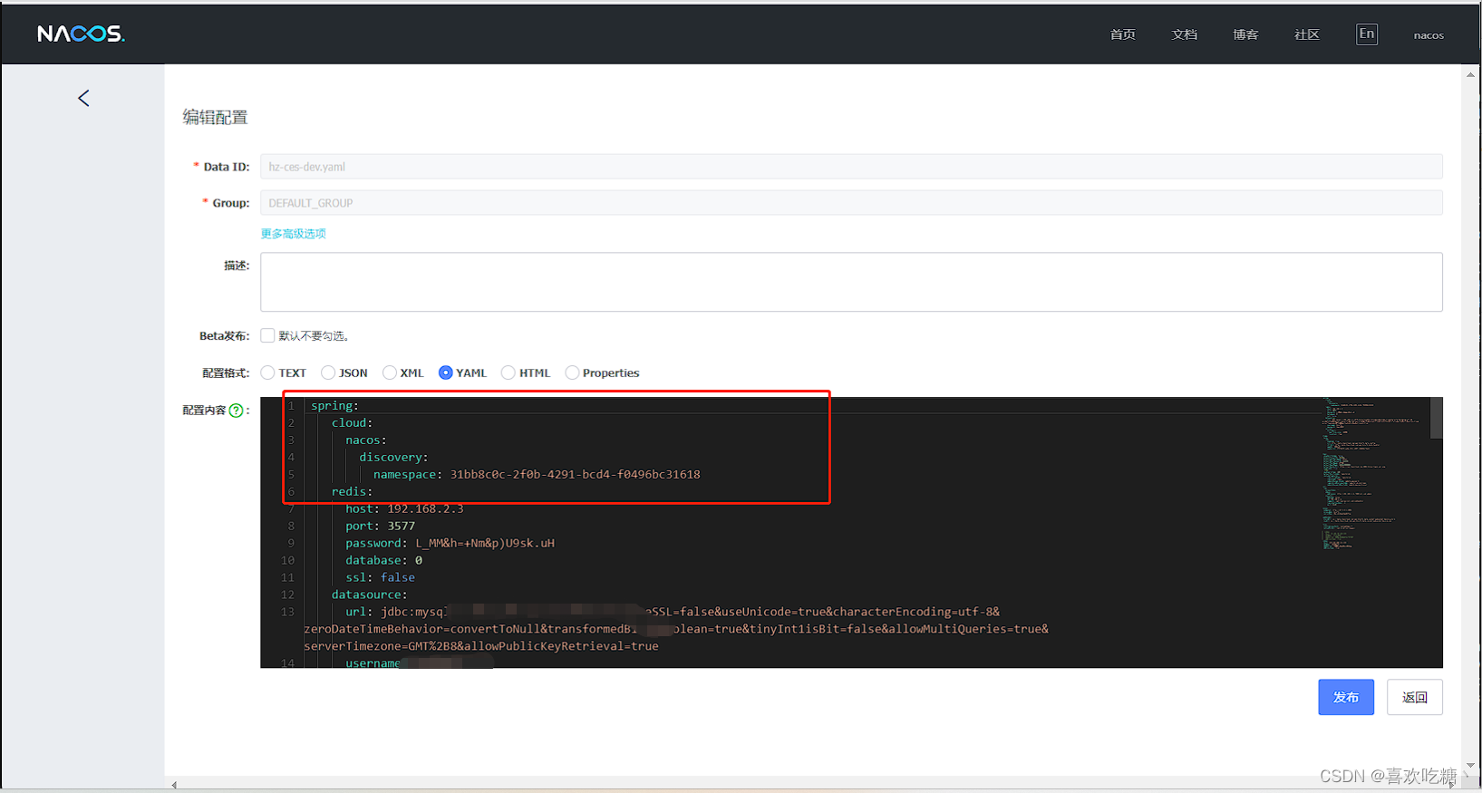Select the YAML format radio

445,372
